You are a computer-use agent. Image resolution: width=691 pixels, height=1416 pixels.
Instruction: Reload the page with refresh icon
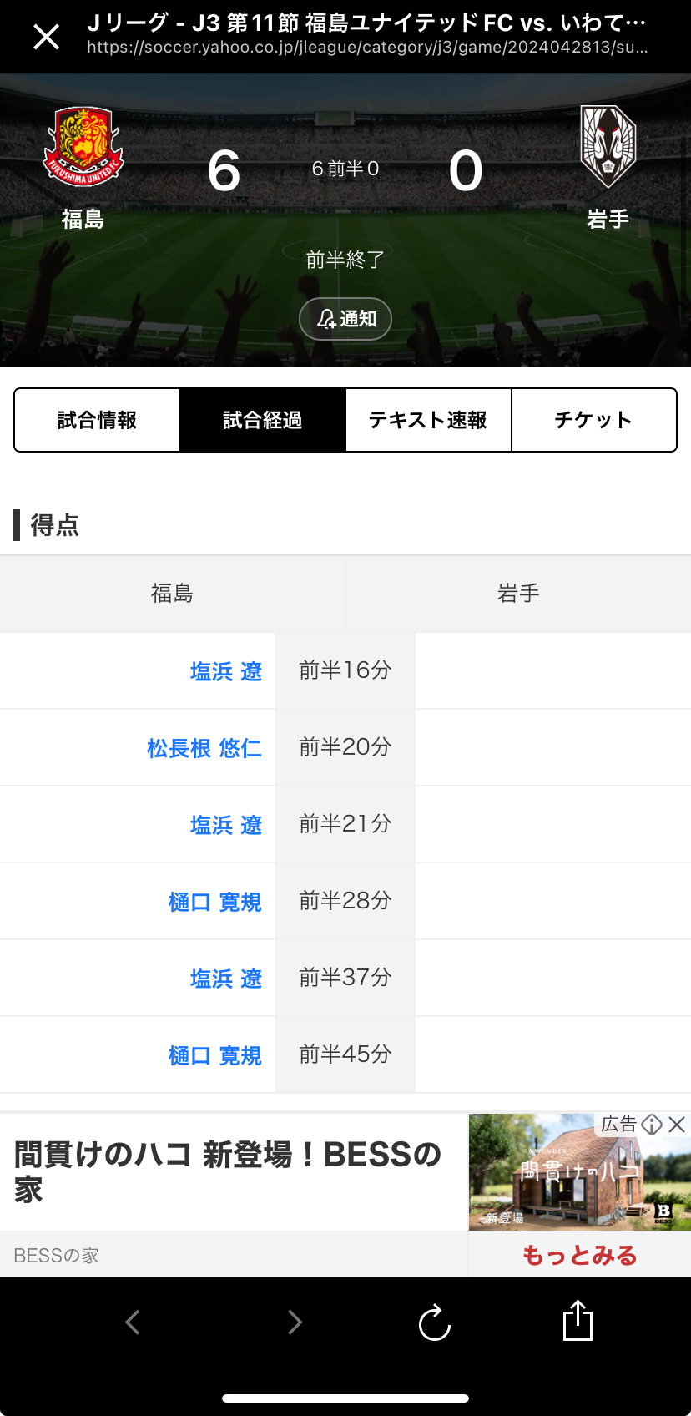click(x=434, y=1322)
